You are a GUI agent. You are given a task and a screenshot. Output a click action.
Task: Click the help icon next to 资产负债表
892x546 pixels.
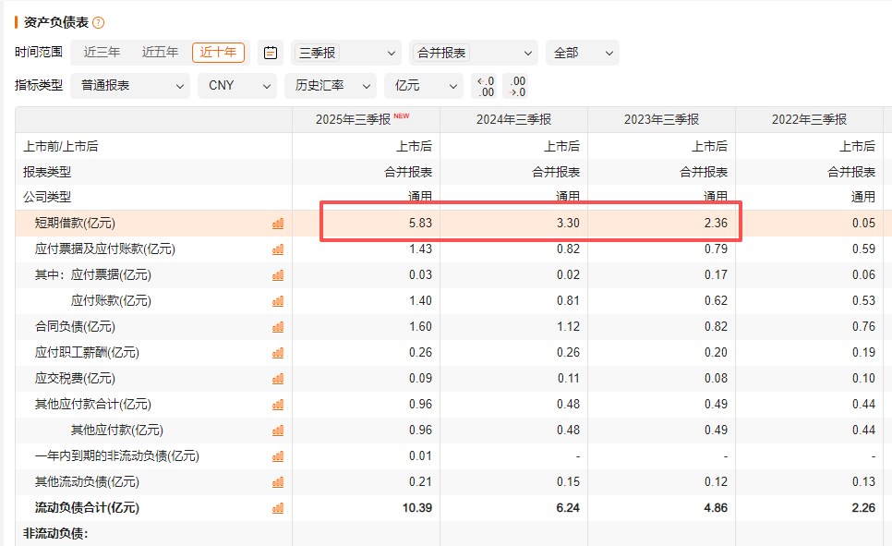tap(99, 22)
